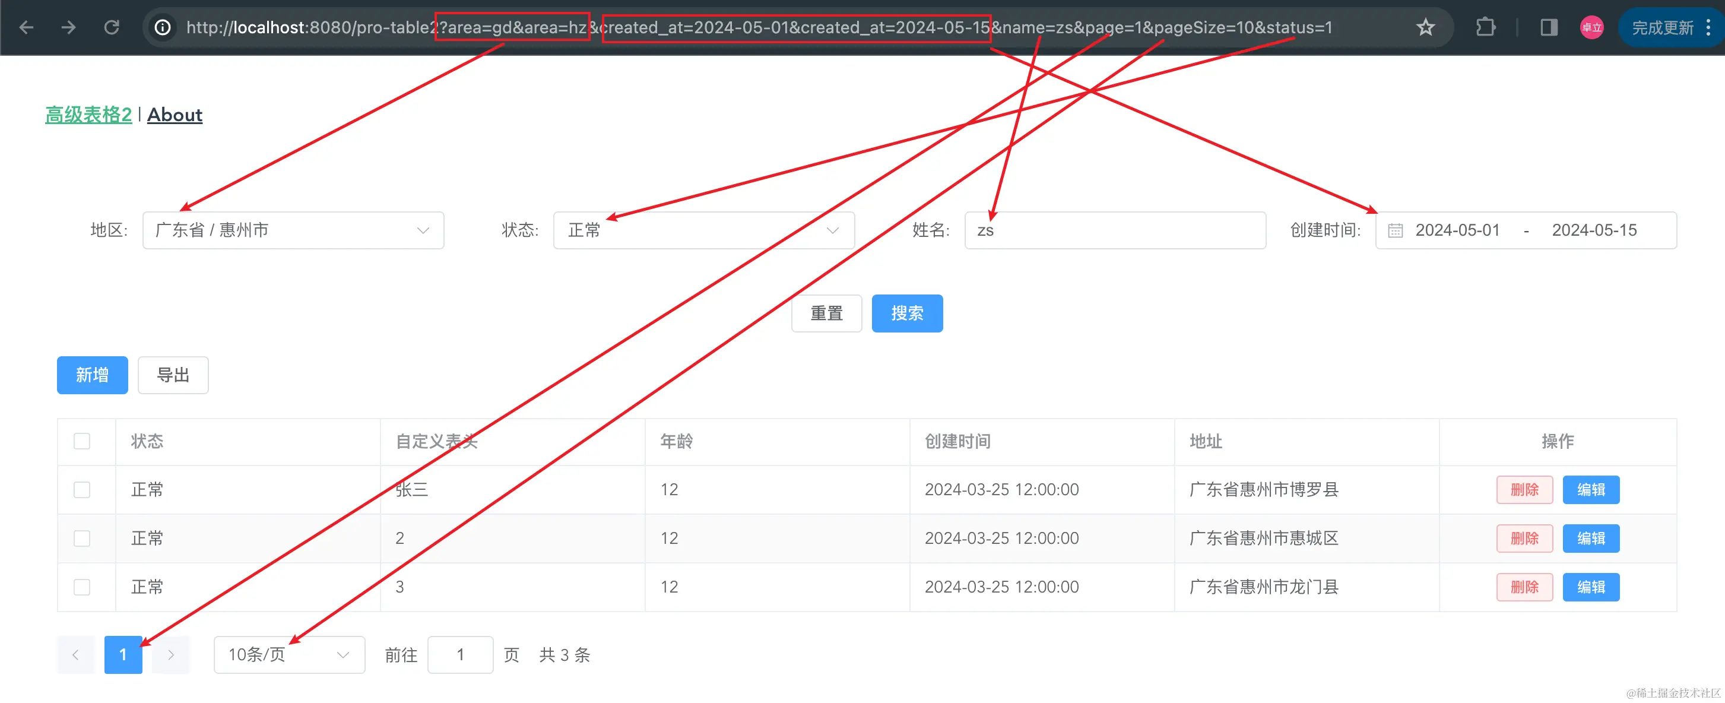Toggle the browser side panel icon
This screenshot has width=1725, height=703.
click(1548, 27)
